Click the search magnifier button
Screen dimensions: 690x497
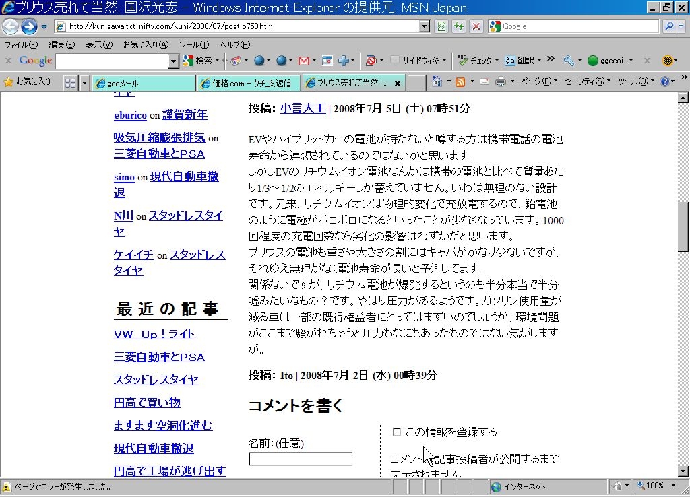[669, 26]
